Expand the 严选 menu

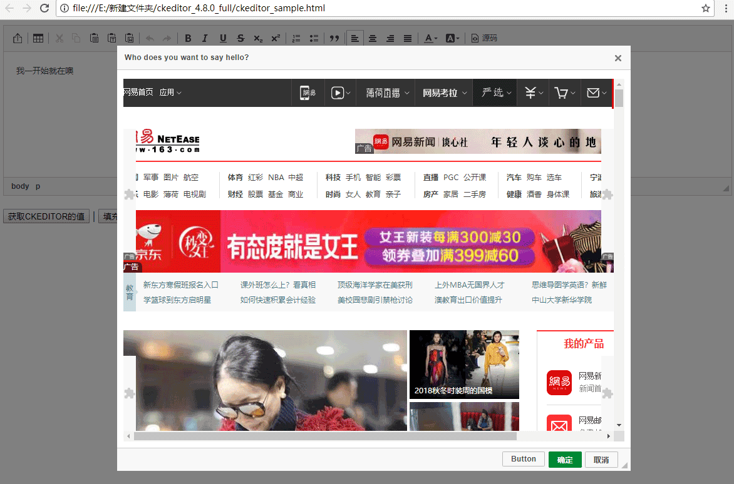click(x=496, y=93)
